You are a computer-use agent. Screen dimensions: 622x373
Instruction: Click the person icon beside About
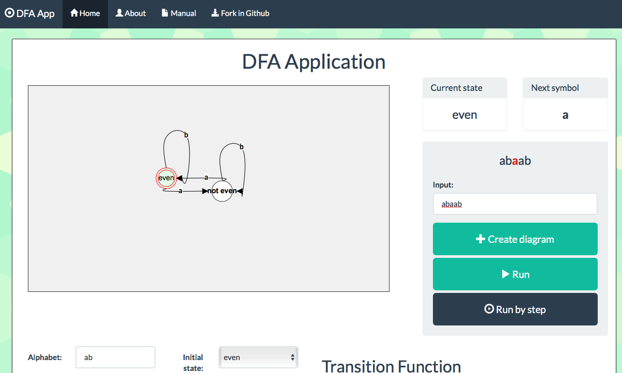click(119, 13)
